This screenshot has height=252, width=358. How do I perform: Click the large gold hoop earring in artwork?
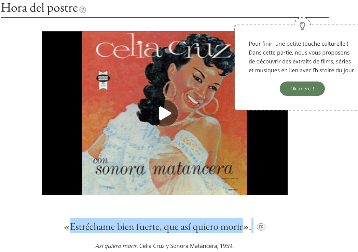[x=210, y=106]
